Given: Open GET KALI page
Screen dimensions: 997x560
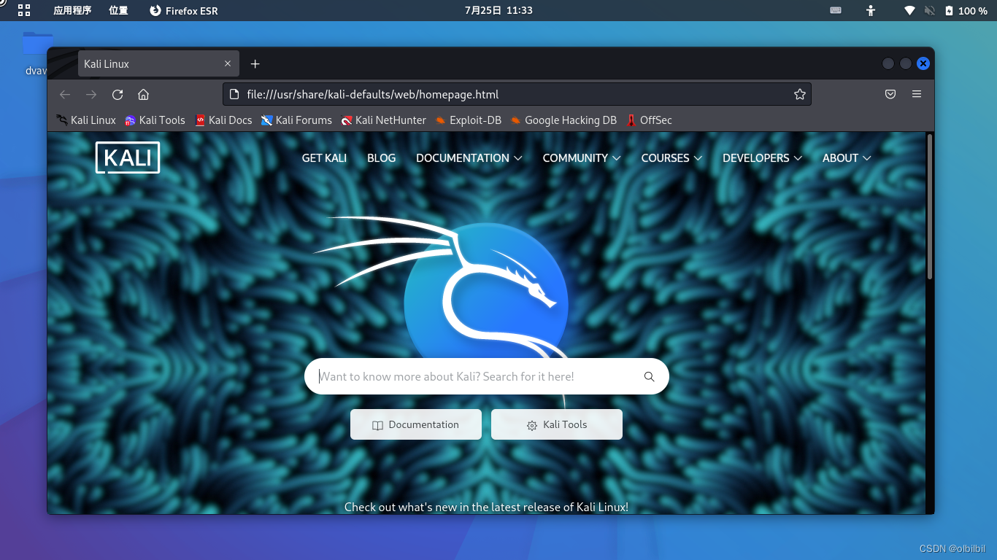Looking at the screenshot, I should [324, 158].
